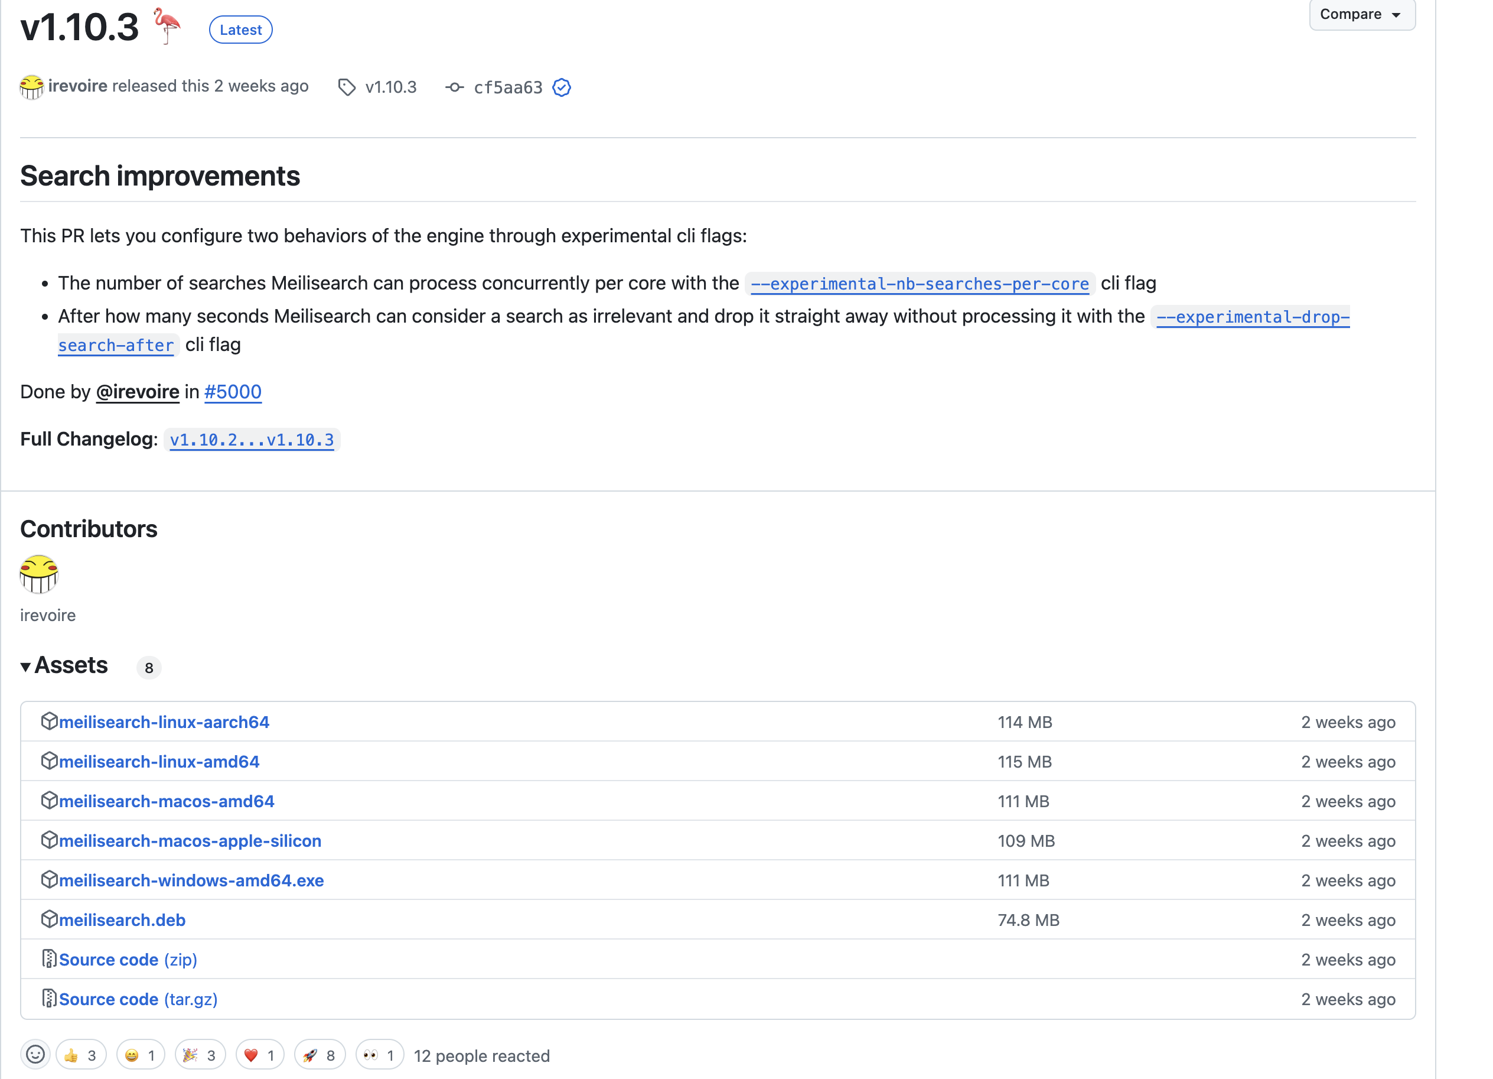Toggle the party popper reaction
Screen dimensions: 1493x1079
(x=200, y=1055)
